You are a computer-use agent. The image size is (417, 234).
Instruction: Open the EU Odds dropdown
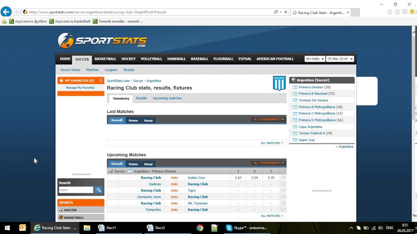click(x=315, y=59)
